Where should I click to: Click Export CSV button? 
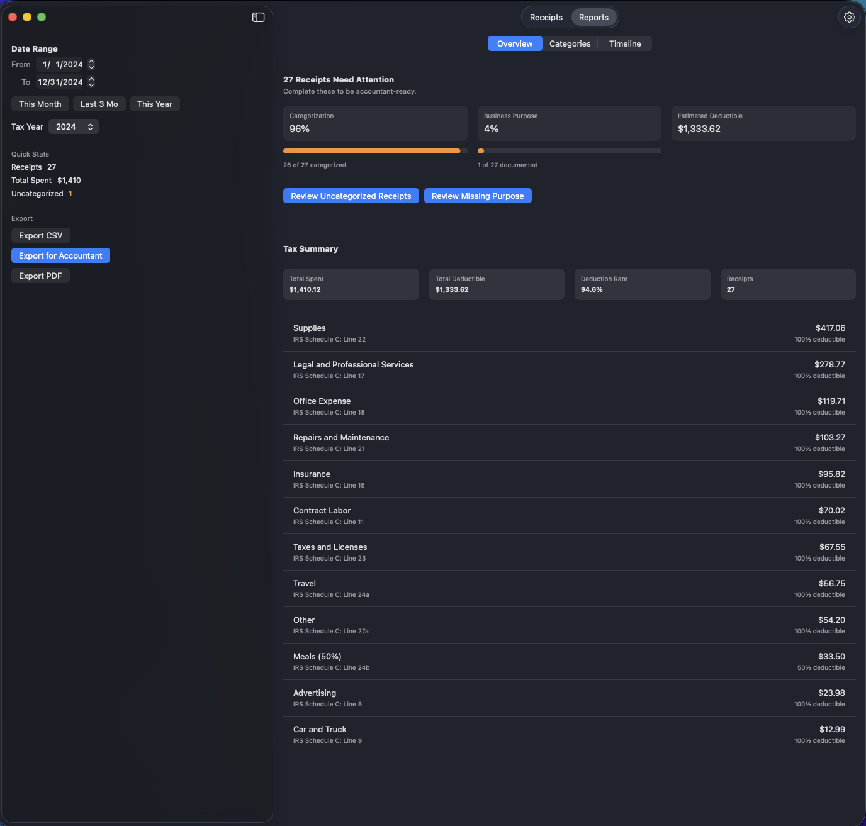[x=41, y=235]
